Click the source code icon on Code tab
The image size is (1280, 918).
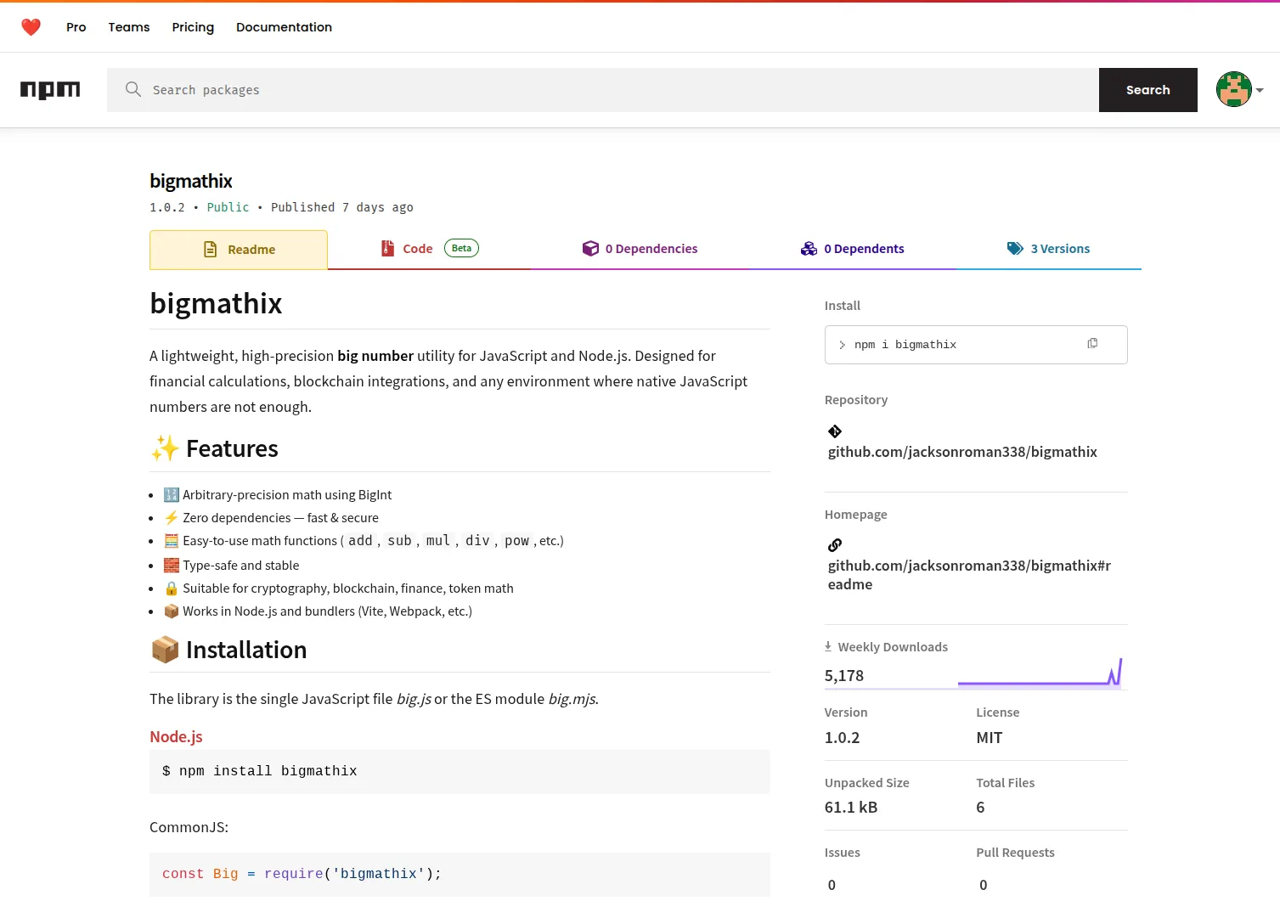coord(389,248)
